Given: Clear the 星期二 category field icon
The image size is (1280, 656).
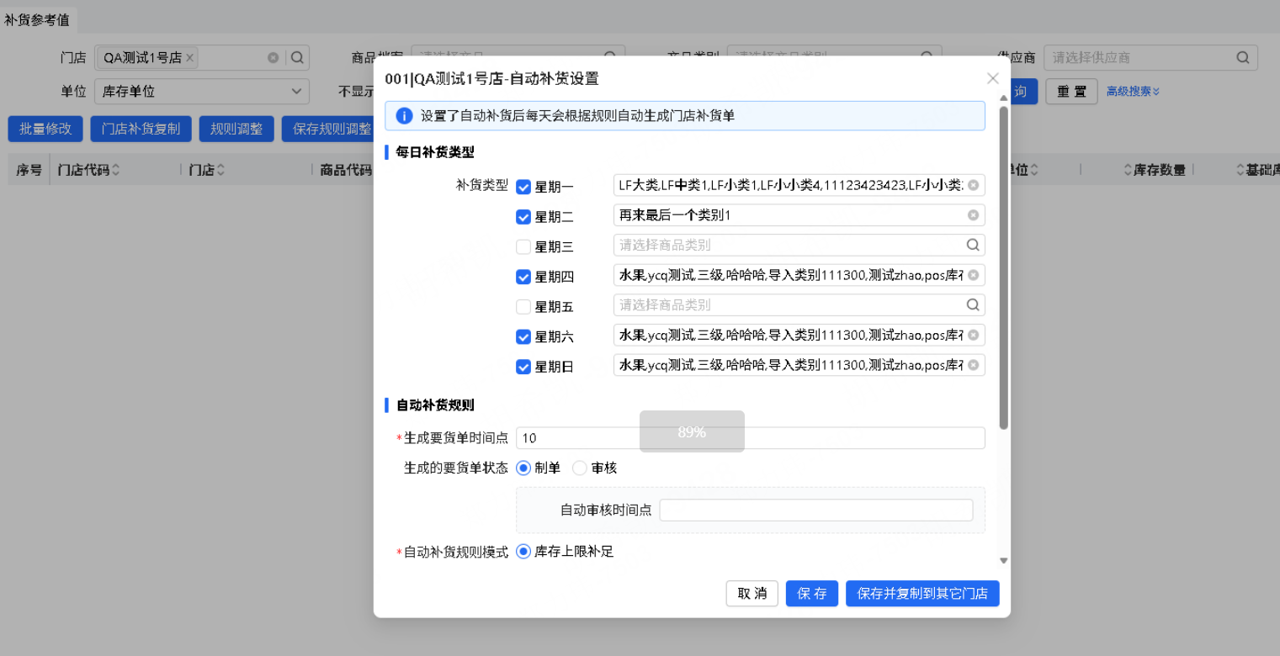Looking at the screenshot, I should [x=973, y=215].
